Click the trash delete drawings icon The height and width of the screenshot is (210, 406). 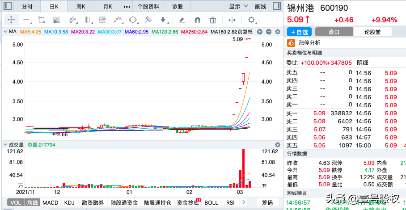[212, 20]
